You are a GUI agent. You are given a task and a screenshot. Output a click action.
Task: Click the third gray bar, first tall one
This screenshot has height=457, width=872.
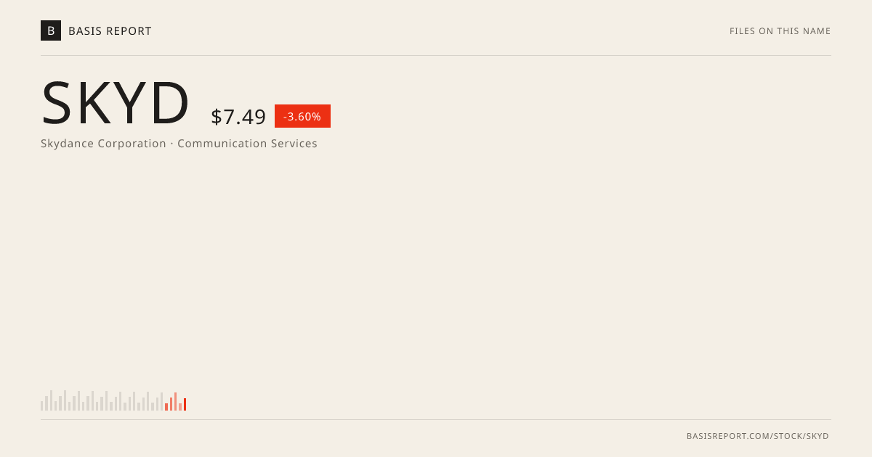(51, 400)
